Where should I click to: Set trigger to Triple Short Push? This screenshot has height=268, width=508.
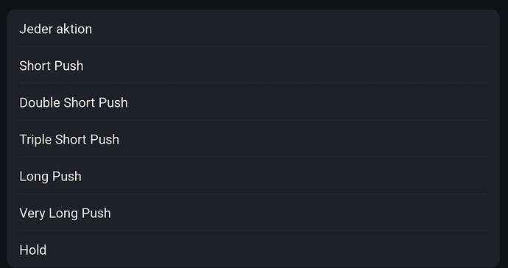253,139
